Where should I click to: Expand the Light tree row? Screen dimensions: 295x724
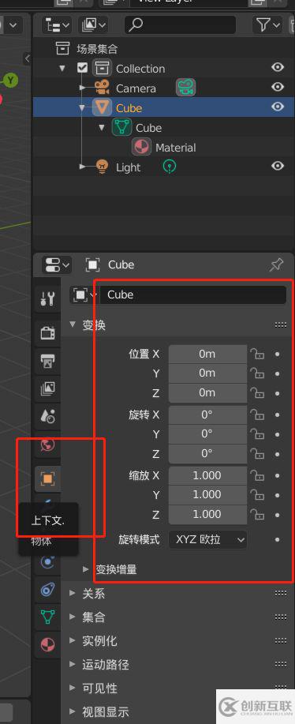83,167
